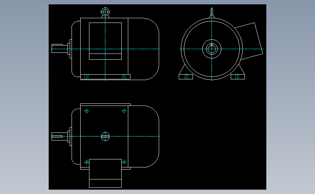Click the right mounting foot in end view
The image size is (315, 194).
238,77
